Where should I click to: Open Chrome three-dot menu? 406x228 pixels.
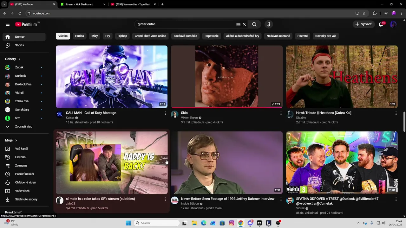click(x=401, y=13)
